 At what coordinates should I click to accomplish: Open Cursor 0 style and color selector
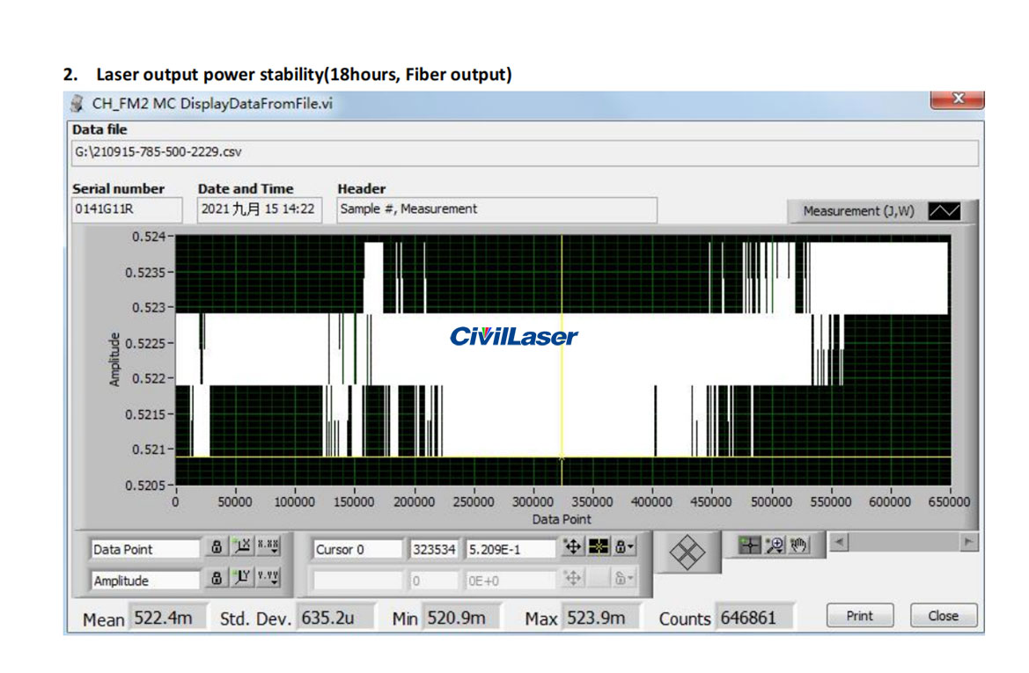[x=599, y=548]
